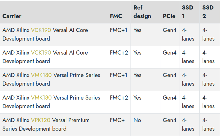Click the FMC+1 cell in the VCK190 row
The height and width of the screenshot is (137, 221).
click(118, 30)
